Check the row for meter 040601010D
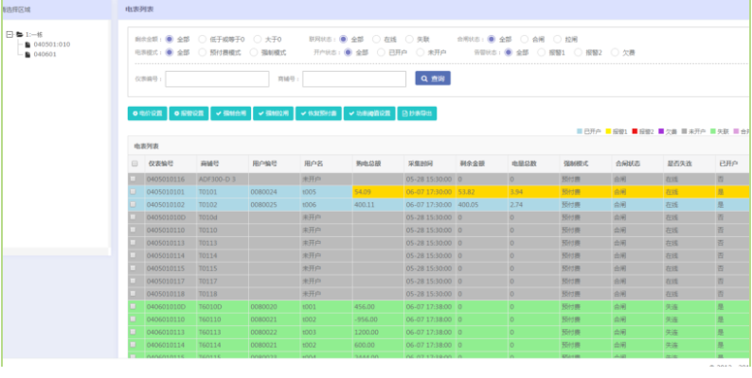The image size is (752, 378). [x=134, y=307]
